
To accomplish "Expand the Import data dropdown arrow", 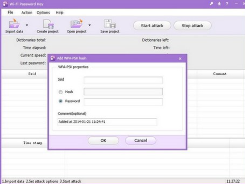I will click(x=27, y=25).
